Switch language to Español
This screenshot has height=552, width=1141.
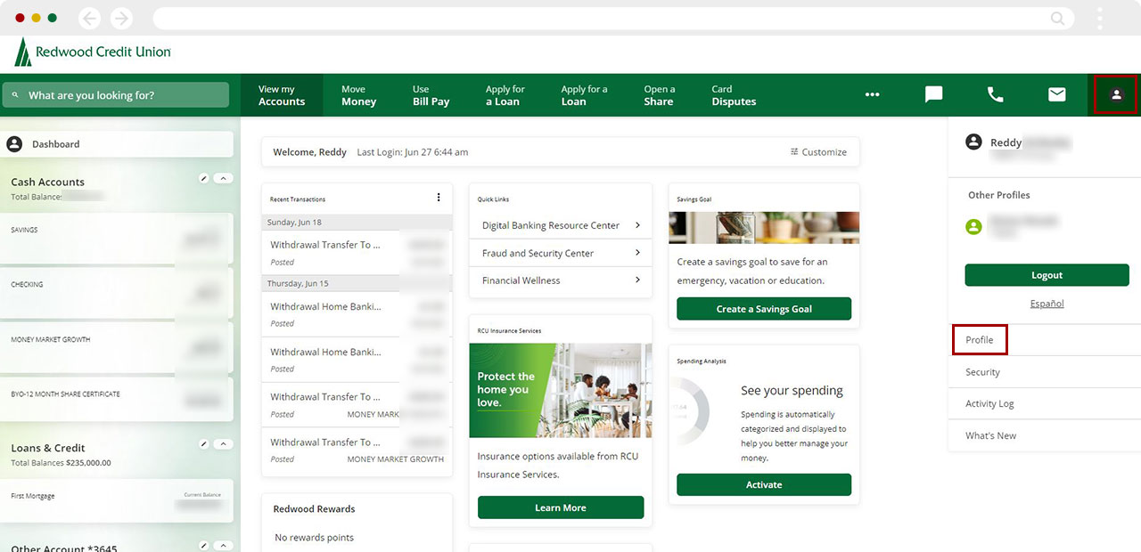[x=1047, y=304]
